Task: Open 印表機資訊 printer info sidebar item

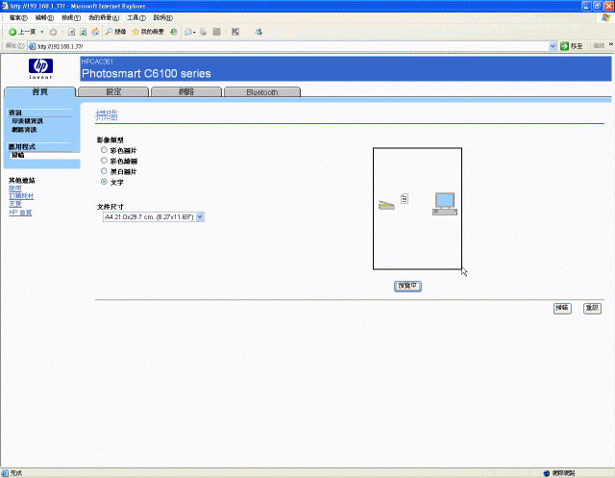Action: click(28, 121)
